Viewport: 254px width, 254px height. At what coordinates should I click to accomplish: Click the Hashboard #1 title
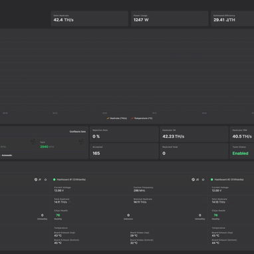[x=71, y=180]
